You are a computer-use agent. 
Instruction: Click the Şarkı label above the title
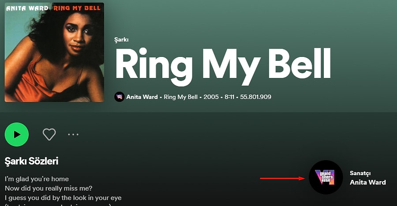(x=122, y=40)
